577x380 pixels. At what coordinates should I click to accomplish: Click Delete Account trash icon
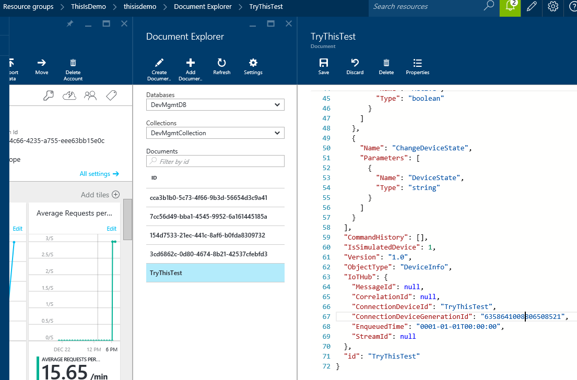point(73,70)
